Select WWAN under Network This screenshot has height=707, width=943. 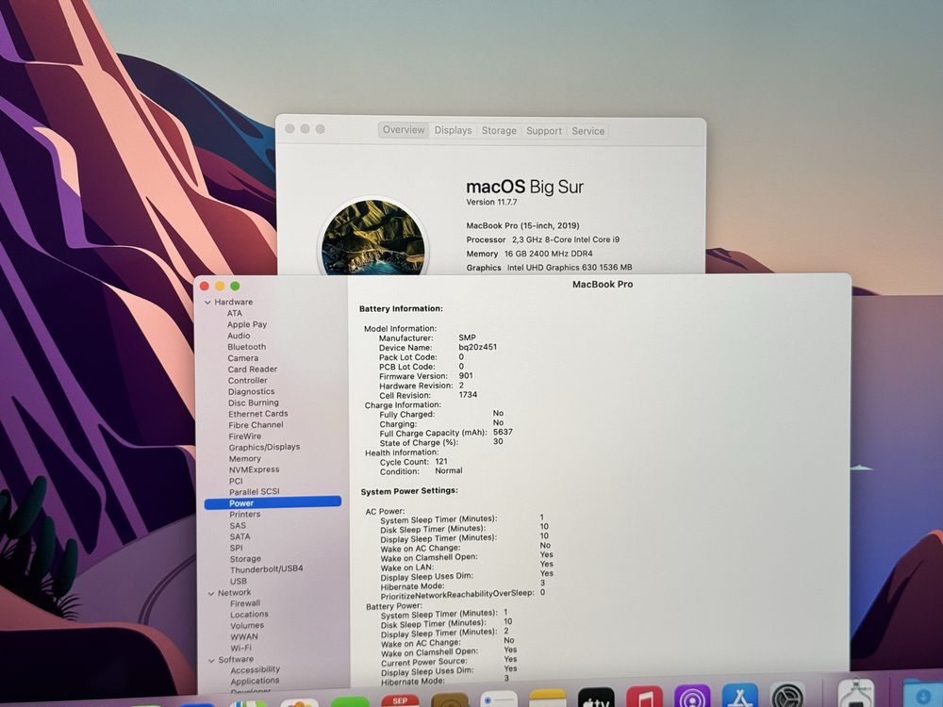click(244, 636)
